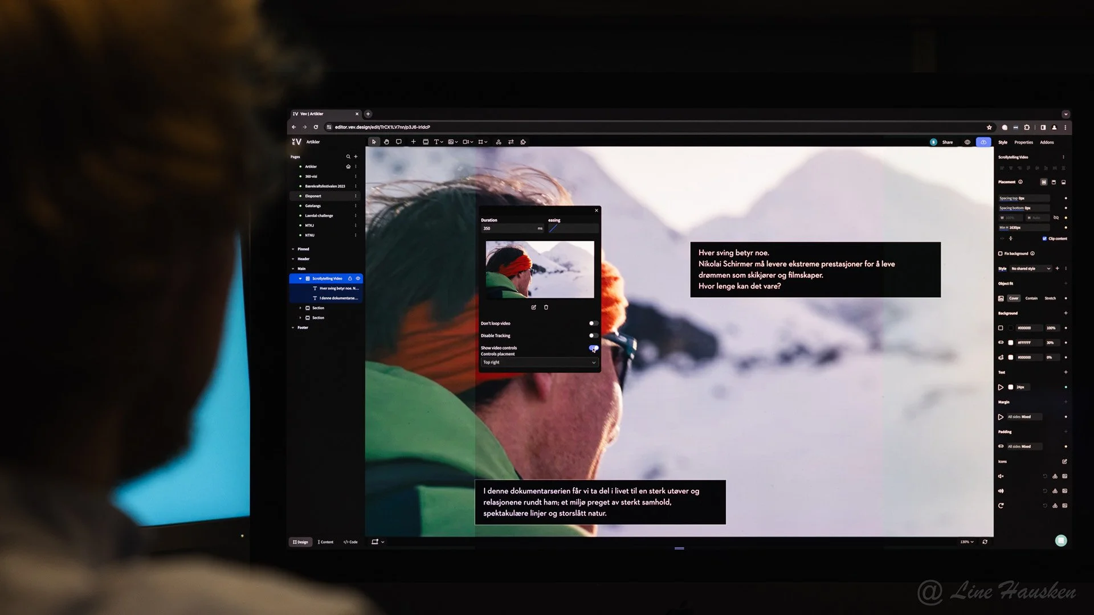Click the plus add-element toolbar icon
Viewport: 1094px width, 615px height.
[x=413, y=142]
